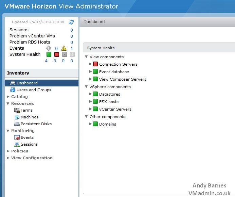The image size is (235, 197).
Task: Click the Dashboard gauge icon in Inventory
Action: point(13,83)
